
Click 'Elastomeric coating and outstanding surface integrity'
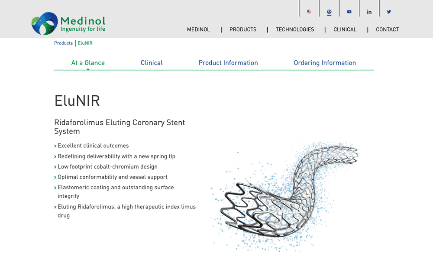click(116, 192)
